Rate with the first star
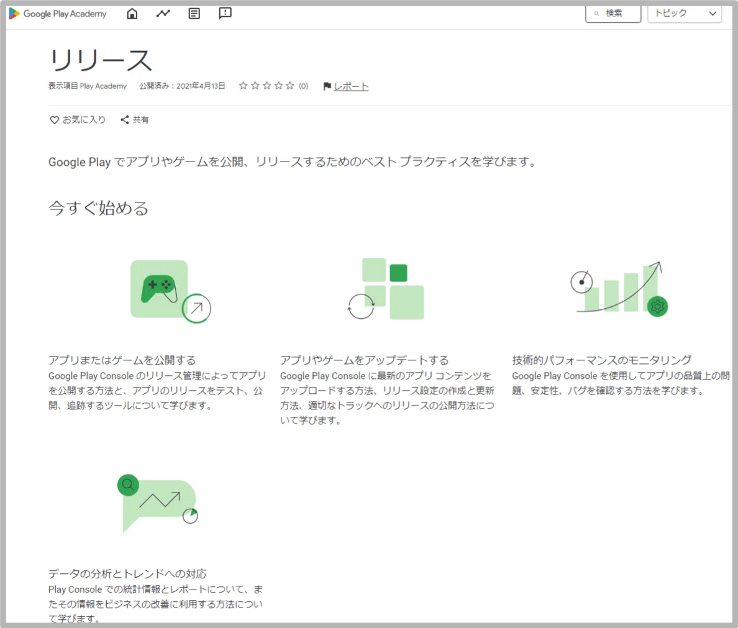 243,86
